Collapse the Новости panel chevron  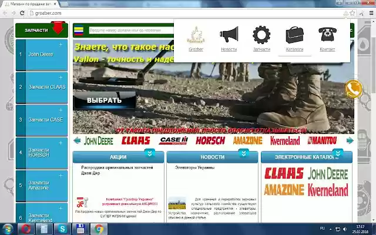244,153
